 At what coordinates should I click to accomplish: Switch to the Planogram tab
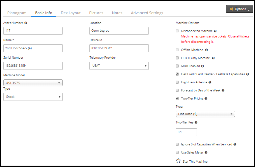17,13
